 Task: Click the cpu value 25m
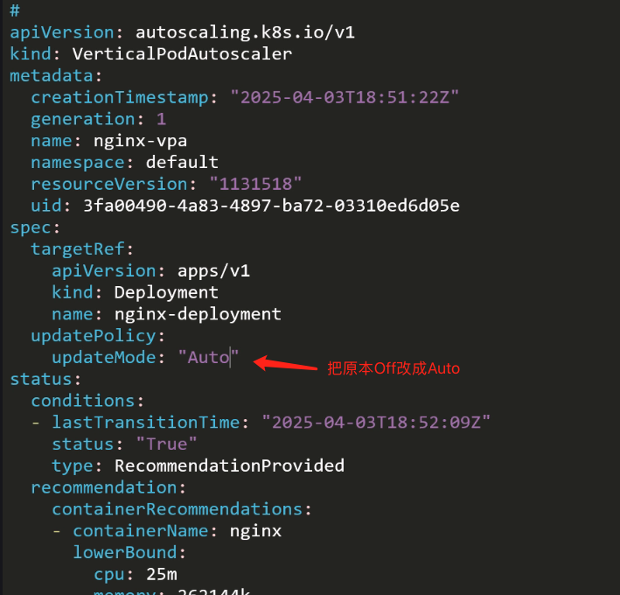(162, 574)
